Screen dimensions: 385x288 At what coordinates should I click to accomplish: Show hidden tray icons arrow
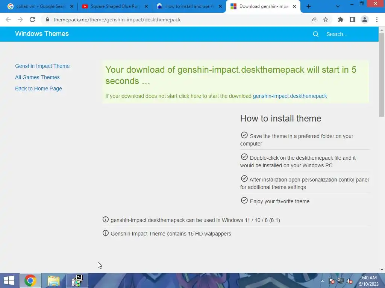(322, 281)
